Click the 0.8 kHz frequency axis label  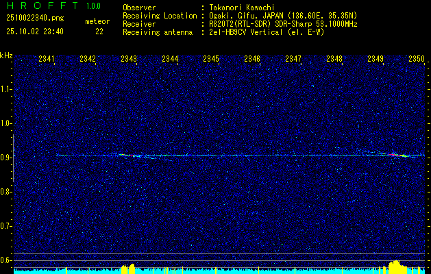pos(5,192)
